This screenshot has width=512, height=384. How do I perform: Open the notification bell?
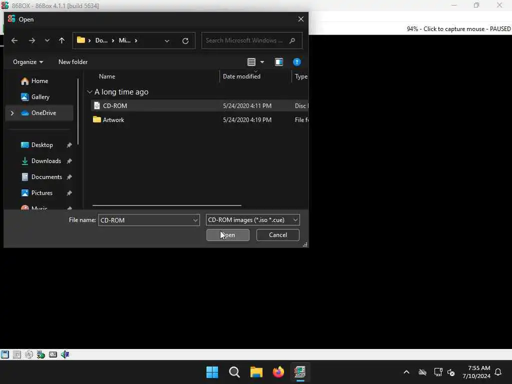click(x=498, y=372)
